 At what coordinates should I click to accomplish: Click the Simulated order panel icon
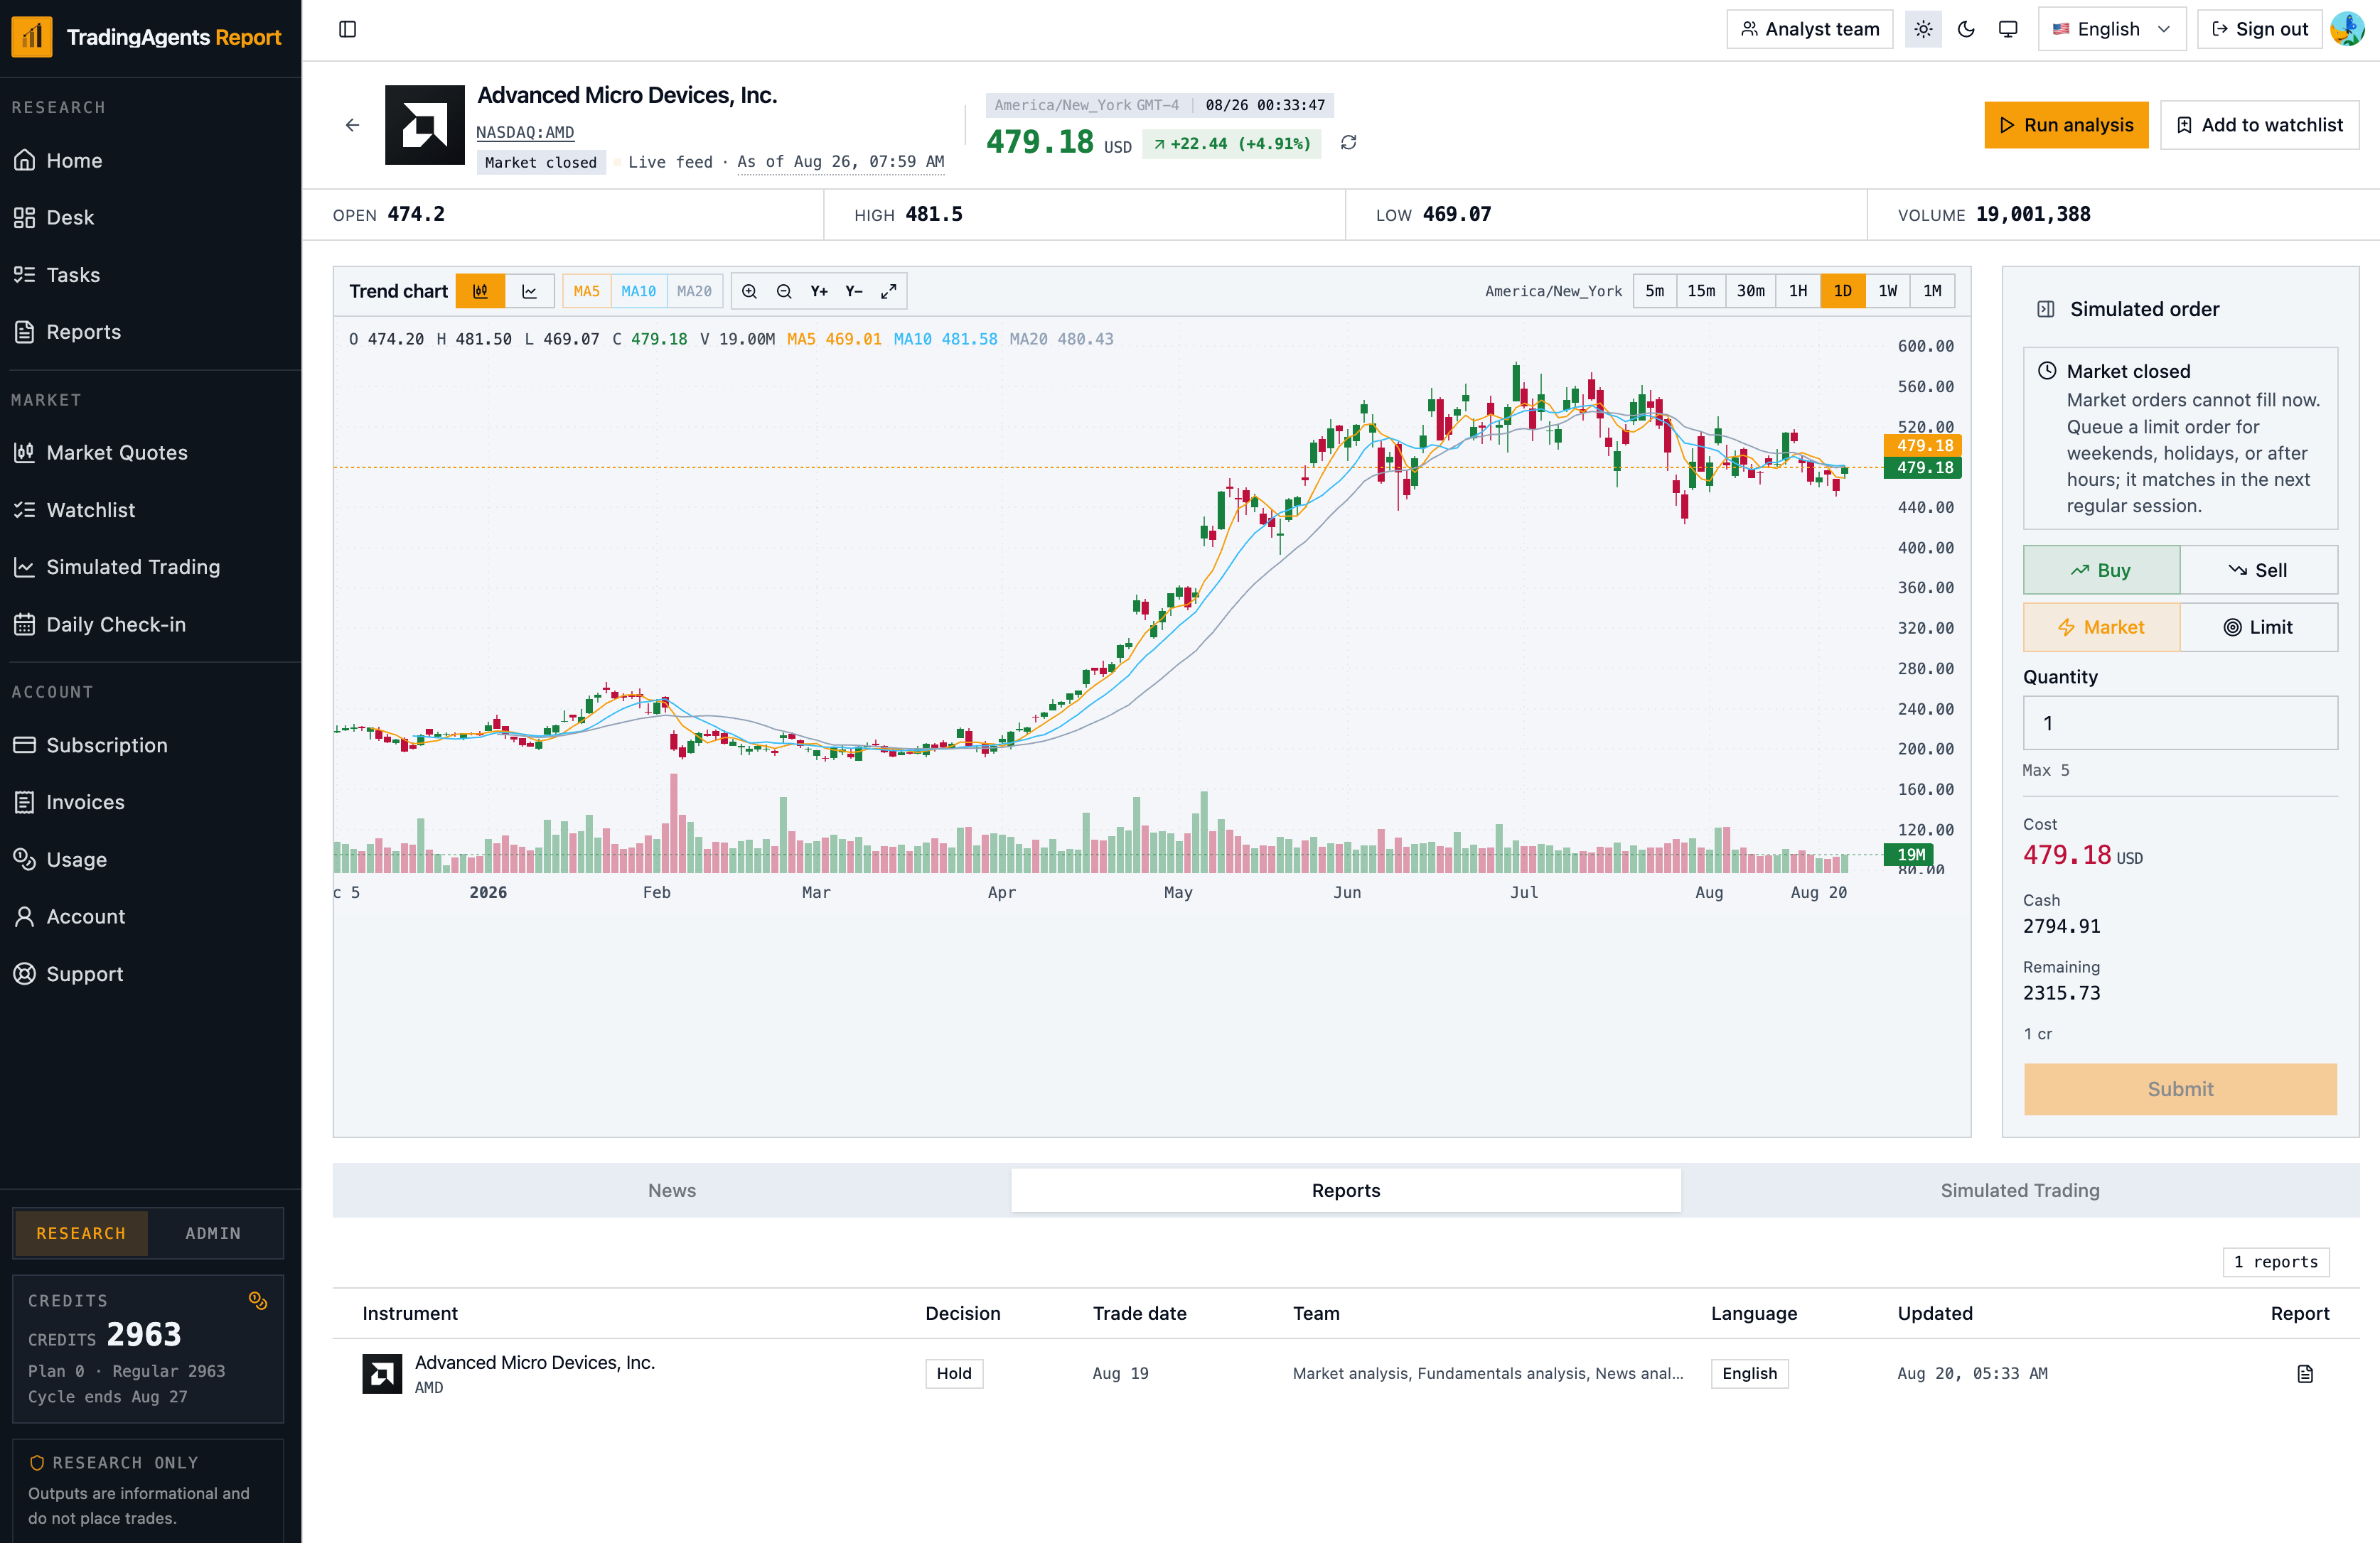click(x=2046, y=309)
